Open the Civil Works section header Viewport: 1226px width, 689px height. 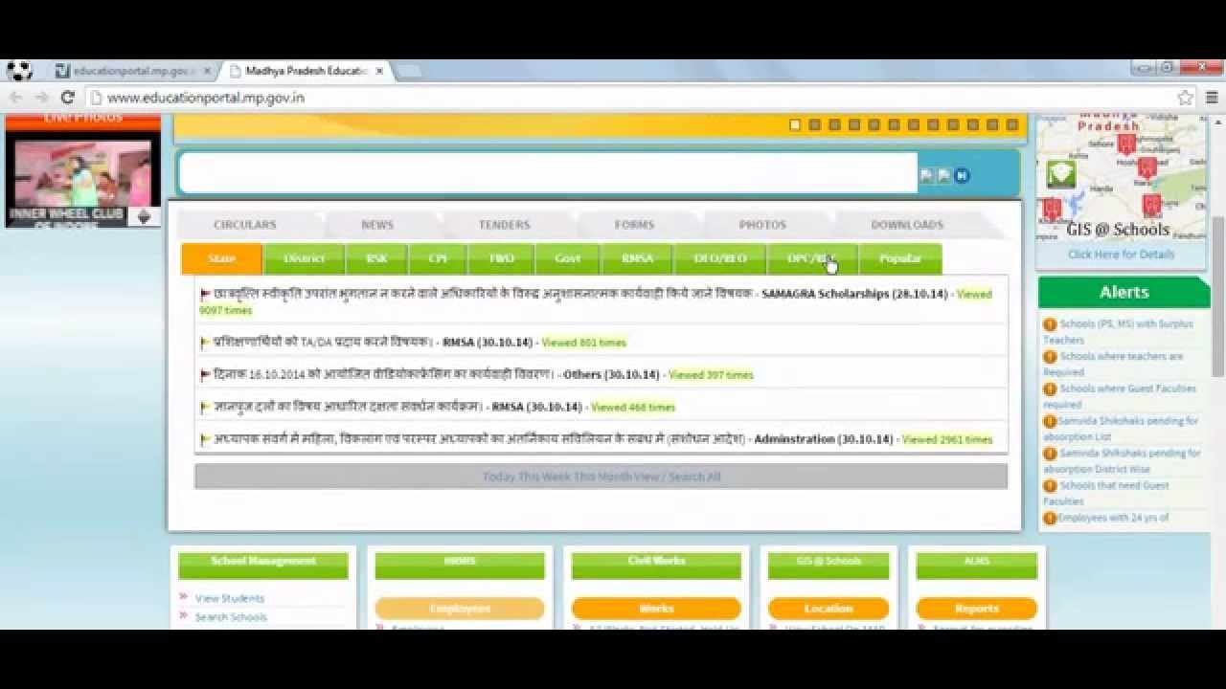point(656,565)
